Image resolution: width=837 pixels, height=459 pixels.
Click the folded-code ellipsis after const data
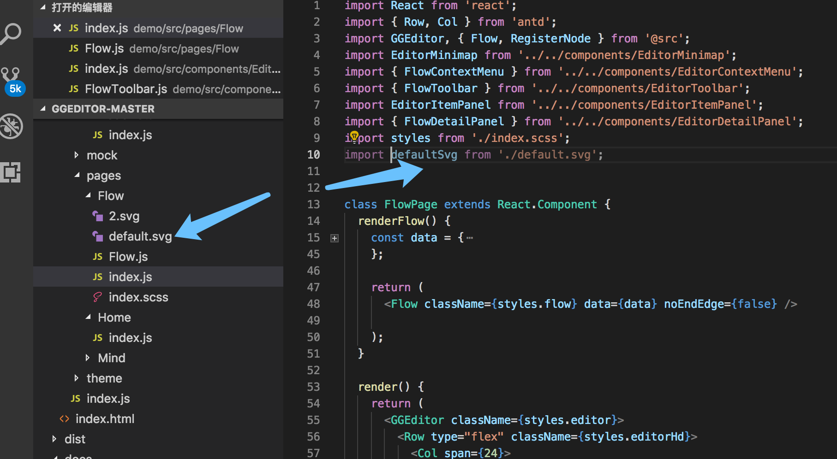coord(470,237)
